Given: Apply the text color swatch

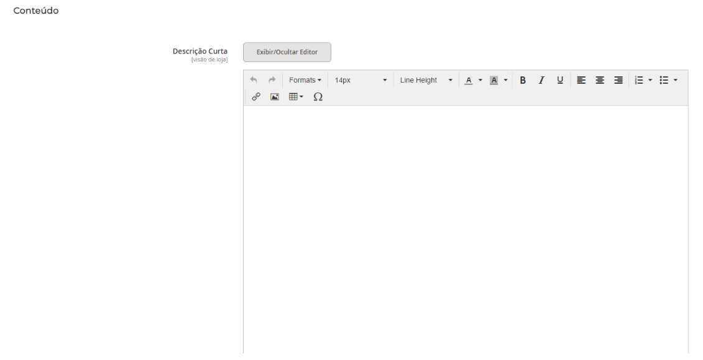Looking at the screenshot, I should tap(469, 80).
